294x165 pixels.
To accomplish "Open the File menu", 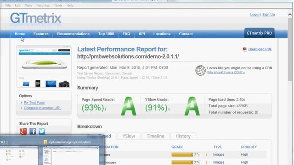I will point(8,5).
